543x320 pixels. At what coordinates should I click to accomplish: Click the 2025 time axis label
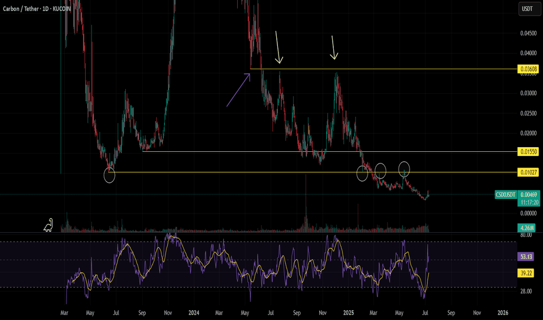click(348, 313)
